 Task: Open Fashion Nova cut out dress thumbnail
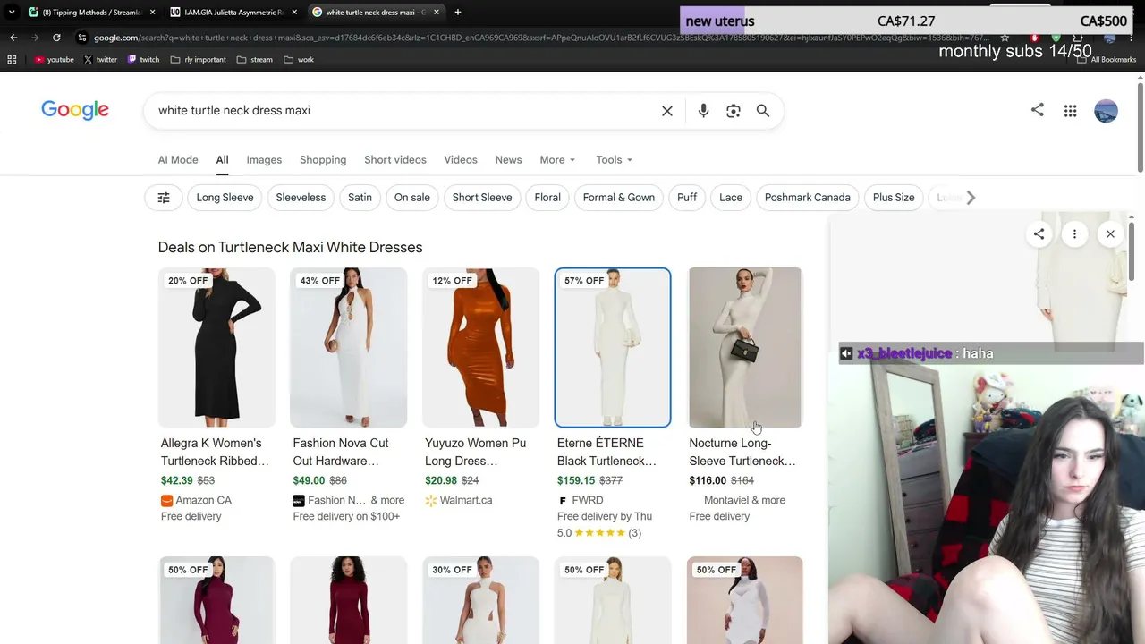[349, 348]
